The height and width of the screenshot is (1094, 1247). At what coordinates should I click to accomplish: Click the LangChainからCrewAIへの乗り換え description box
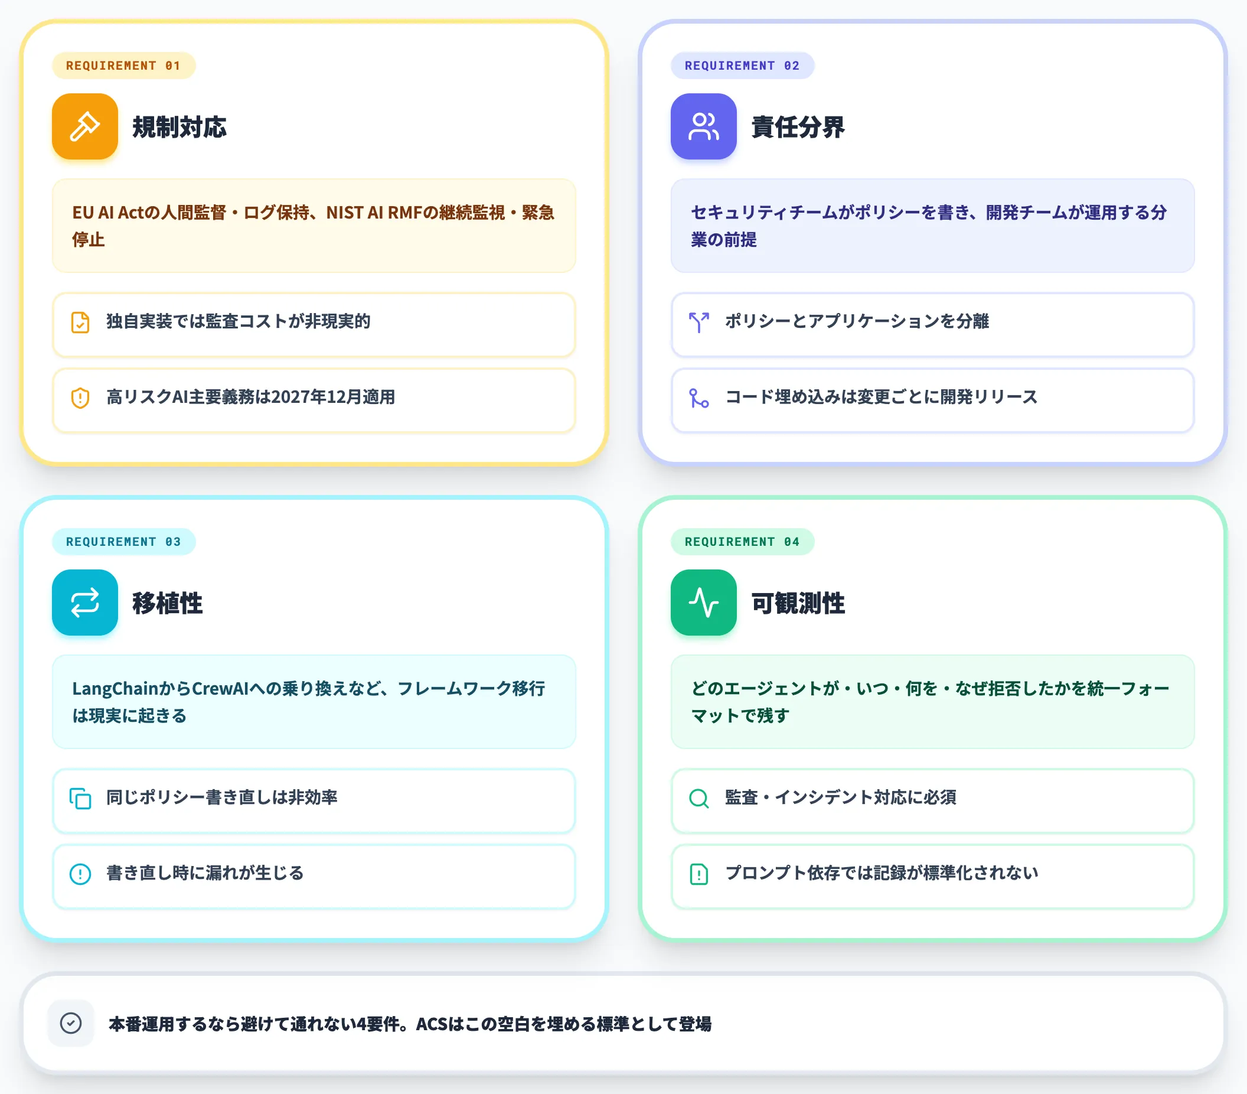(x=314, y=702)
